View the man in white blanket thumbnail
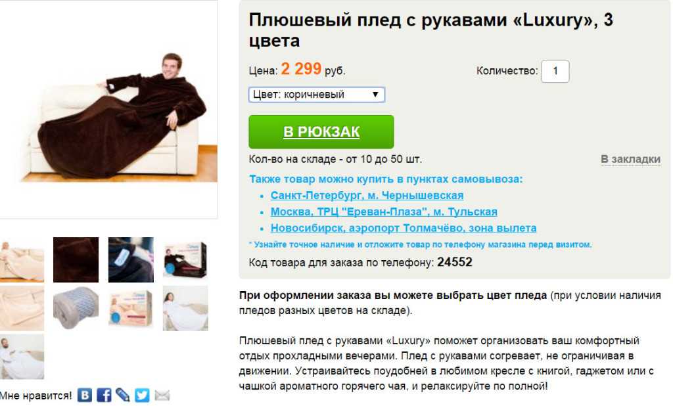Image resolution: width=673 pixels, height=406 pixels. (x=22, y=357)
